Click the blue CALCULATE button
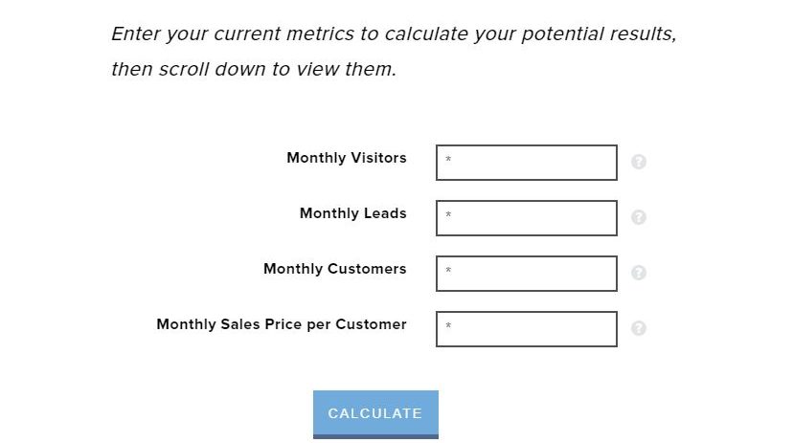 pyautogui.click(x=375, y=414)
